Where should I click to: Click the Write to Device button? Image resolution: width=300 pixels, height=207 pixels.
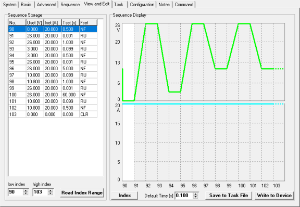pos(274,196)
